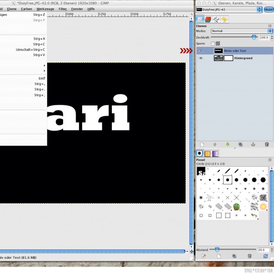Screen dimensions: 274x274
Task: Duplicate the brush in the Pinsel panel
Action: point(234,256)
